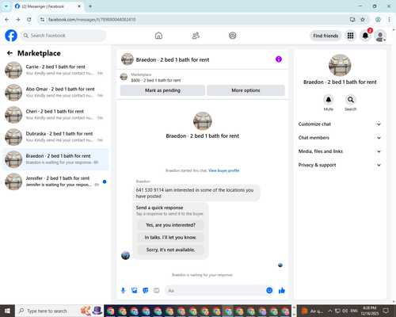396x317 pixels.
Task: Open the Notifications bell icon
Action: pos(365,36)
